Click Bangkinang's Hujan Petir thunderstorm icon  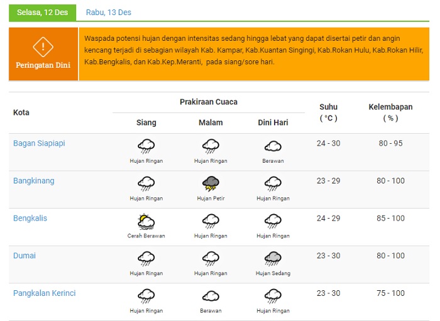211,183
